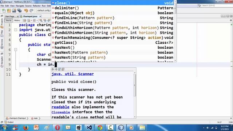Click the Find Selection editor toolbar icon
233x131 pixels.
(41, 20)
